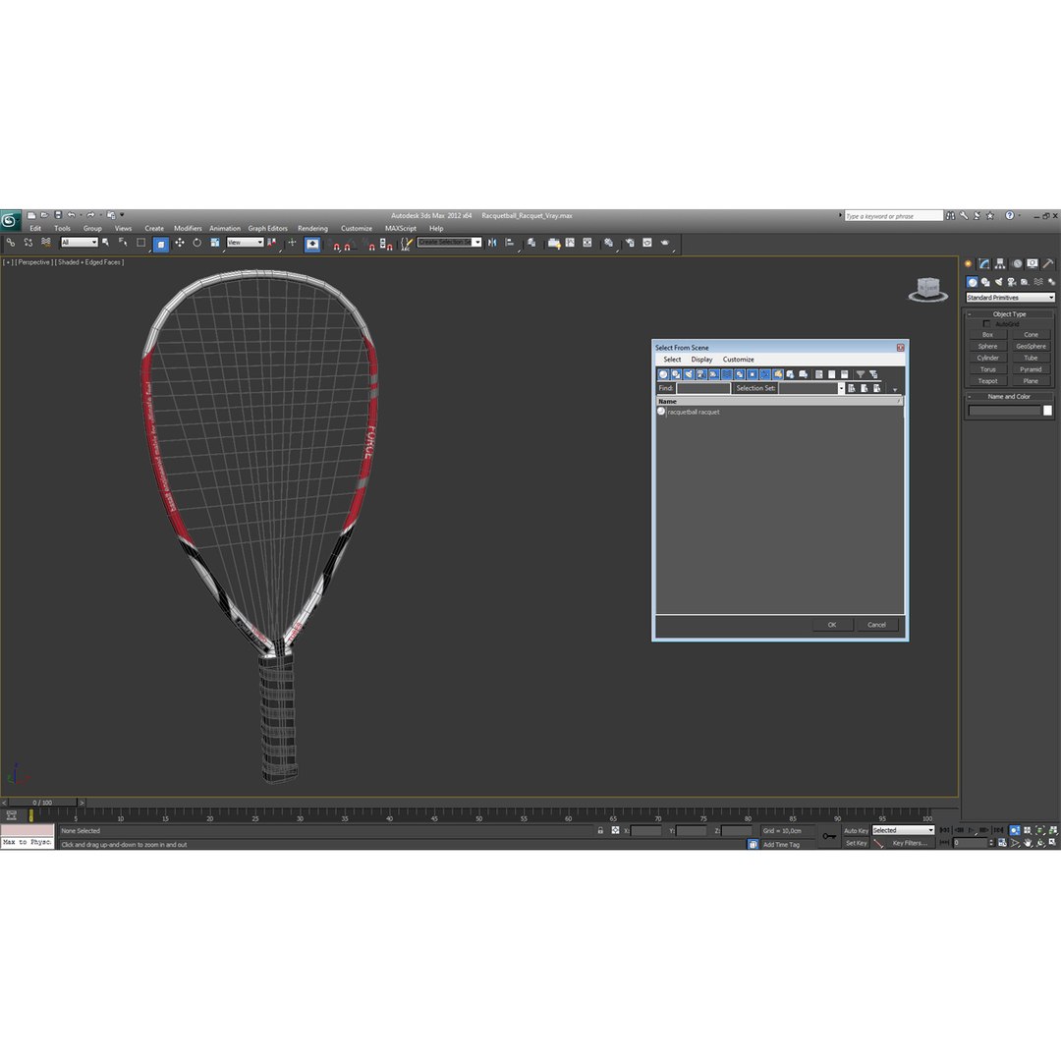Open the reference coordinate 'View' dropdown

coord(245,243)
